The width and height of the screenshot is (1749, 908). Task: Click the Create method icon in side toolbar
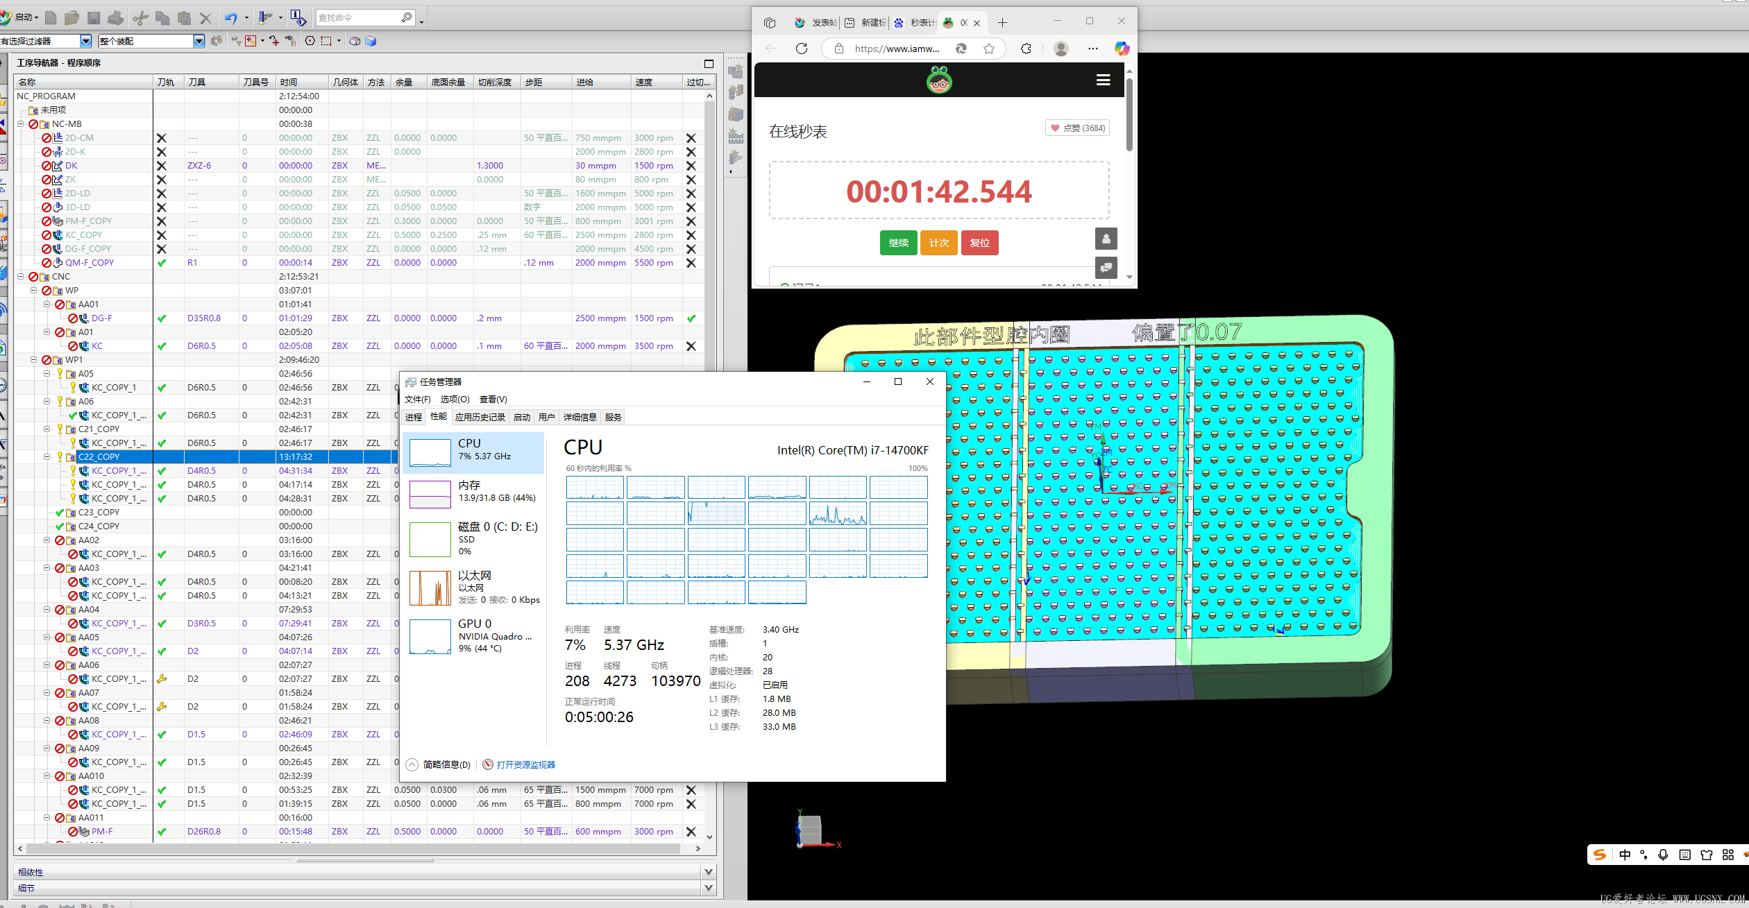tap(736, 136)
